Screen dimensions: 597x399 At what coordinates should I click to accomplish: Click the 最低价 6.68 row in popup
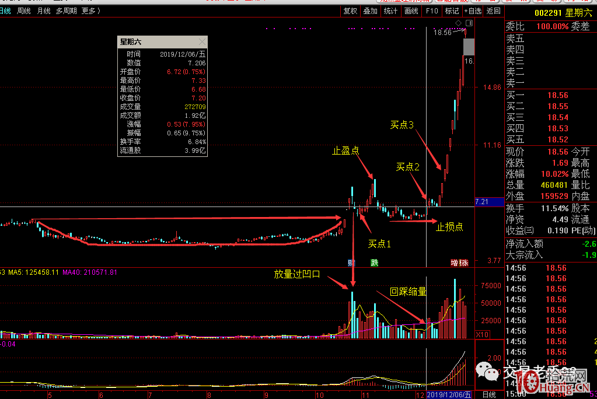point(163,89)
